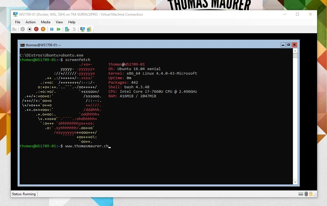
Task: Close the Virtual Machine Connection window
Action: tap(310, 14)
